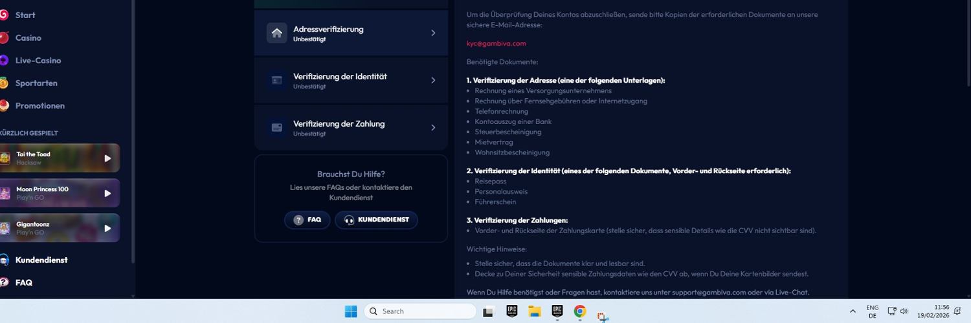Viewport: 971px width, 323px height.
Task: Expand the Verifizierung der Identität chevron
Action: coord(433,80)
